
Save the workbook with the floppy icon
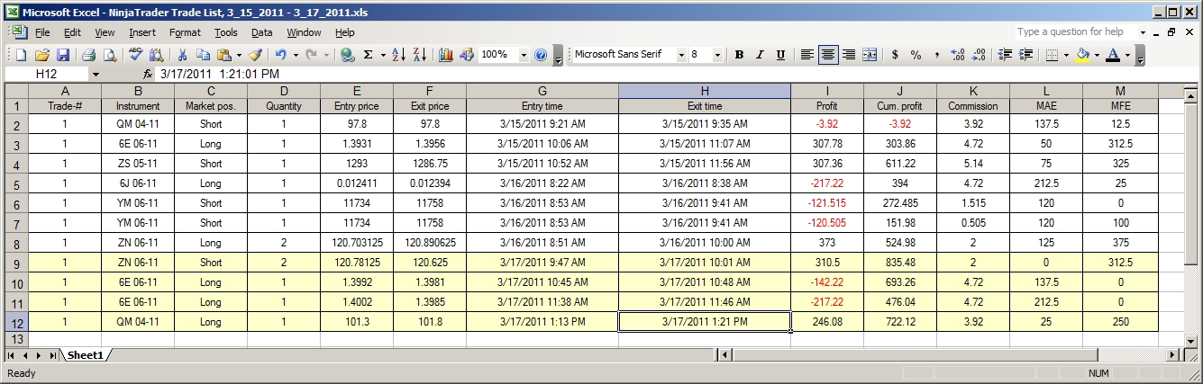pyautogui.click(x=63, y=55)
